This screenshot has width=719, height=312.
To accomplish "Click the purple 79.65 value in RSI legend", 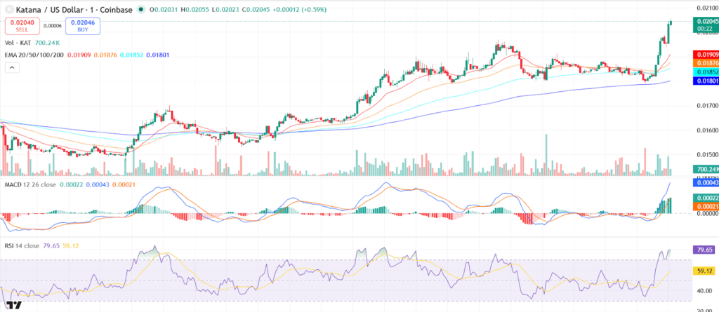I will coord(51,245).
